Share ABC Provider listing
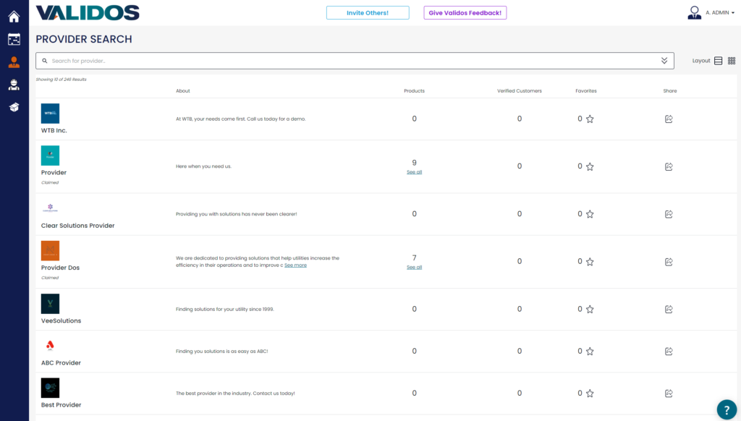This screenshot has height=421, width=741. pyautogui.click(x=669, y=351)
